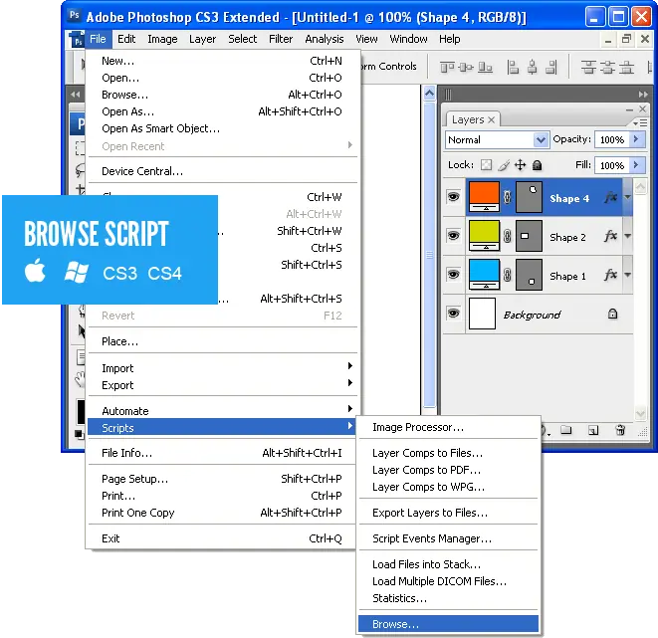
Task: Click the Align vertical centers icon
Action: [466, 67]
